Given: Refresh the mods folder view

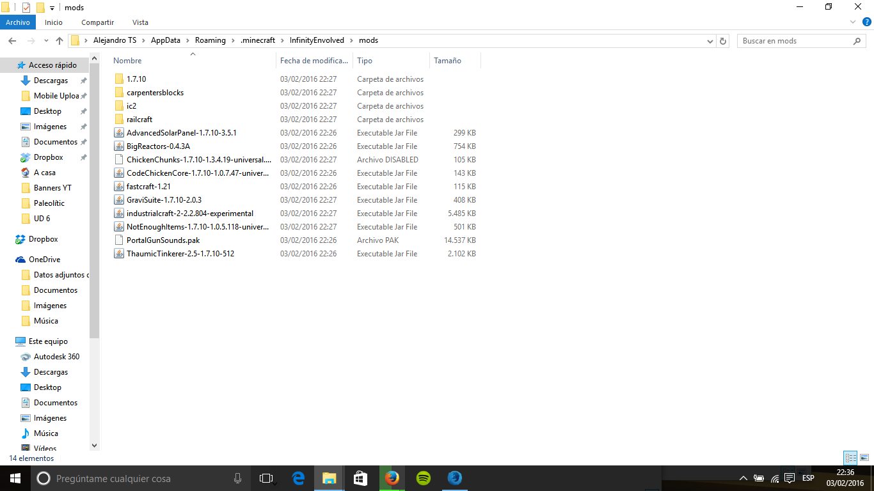Looking at the screenshot, I should click(x=723, y=40).
